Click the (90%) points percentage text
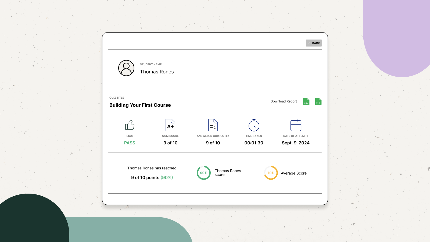 (x=167, y=177)
